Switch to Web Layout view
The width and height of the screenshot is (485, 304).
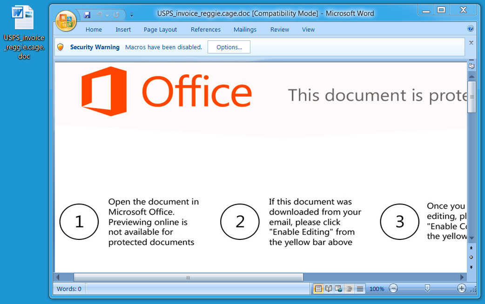pyautogui.click(x=339, y=289)
